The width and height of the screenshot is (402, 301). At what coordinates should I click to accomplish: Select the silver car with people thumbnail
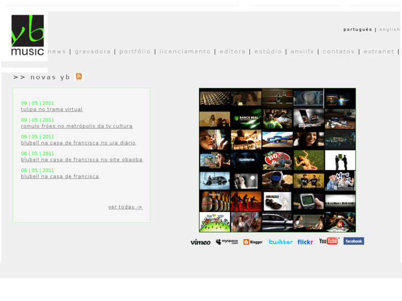pyautogui.click(x=215, y=181)
